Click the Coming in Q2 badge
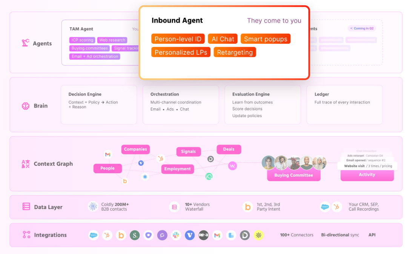 (362, 28)
